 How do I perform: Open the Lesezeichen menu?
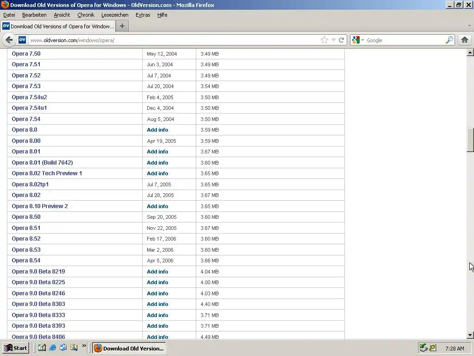pos(115,15)
